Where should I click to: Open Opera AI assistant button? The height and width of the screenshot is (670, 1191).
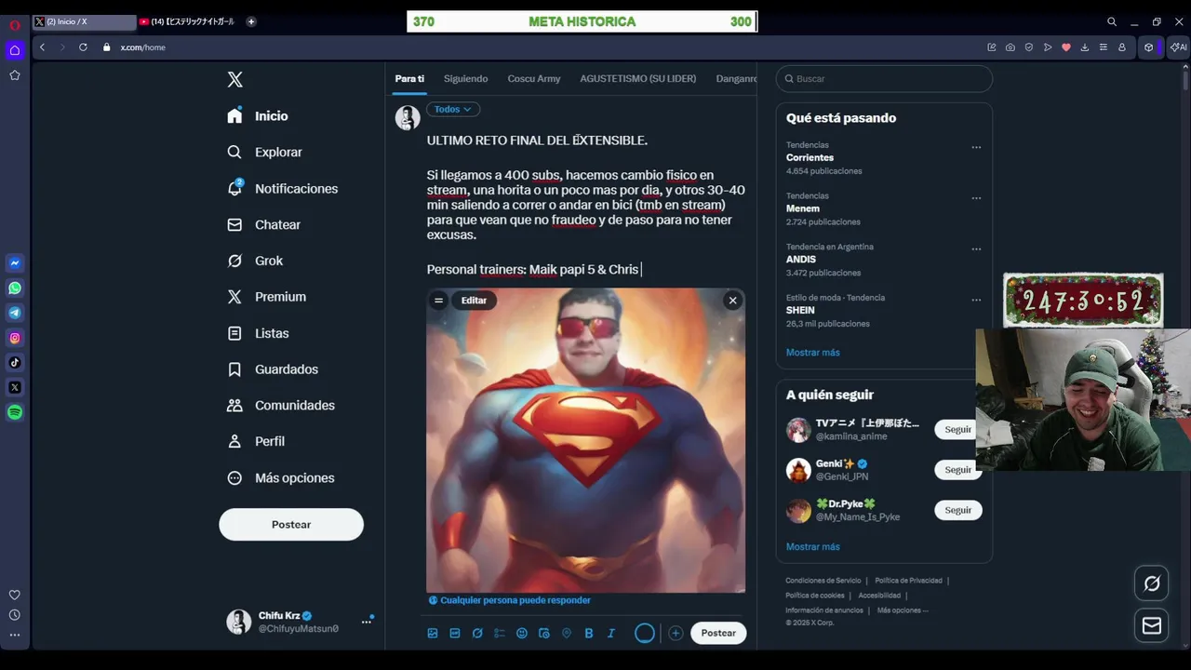(x=1179, y=47)
